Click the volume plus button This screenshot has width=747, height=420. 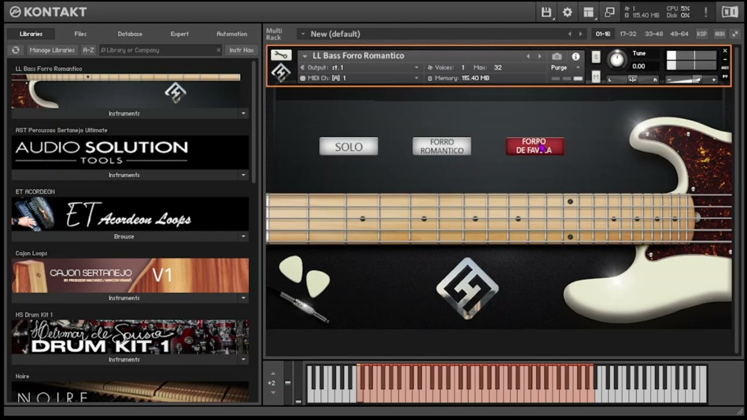point(714,79)
